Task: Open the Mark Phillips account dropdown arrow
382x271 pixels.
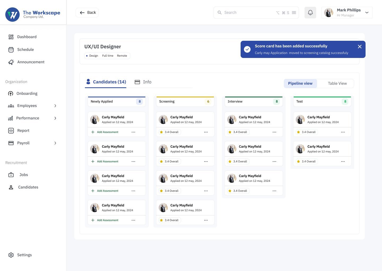Action: coord(367,12)
